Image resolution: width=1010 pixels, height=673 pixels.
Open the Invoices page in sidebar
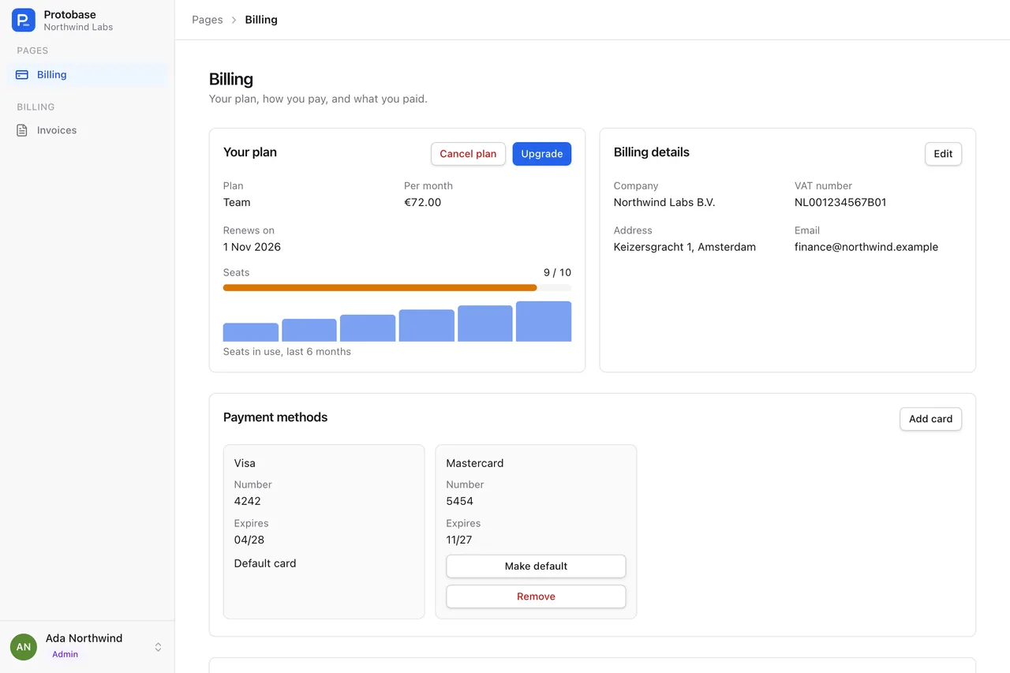[x=87, y=130]
